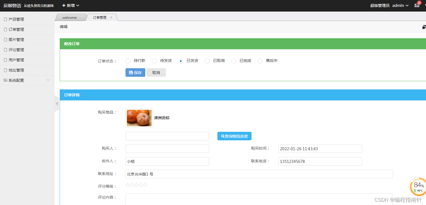Viewport: 426px width, 205px height.
Task: Click the 图片管理 page icon
Action: coord(5,40)
